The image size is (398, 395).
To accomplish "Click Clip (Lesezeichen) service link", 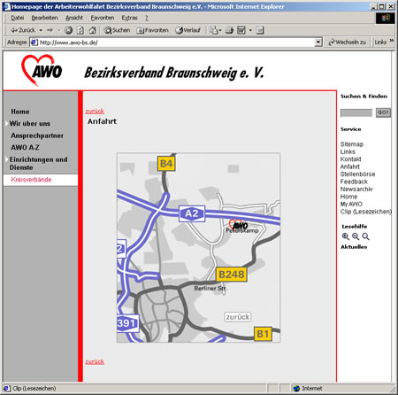I will [366, 212].
